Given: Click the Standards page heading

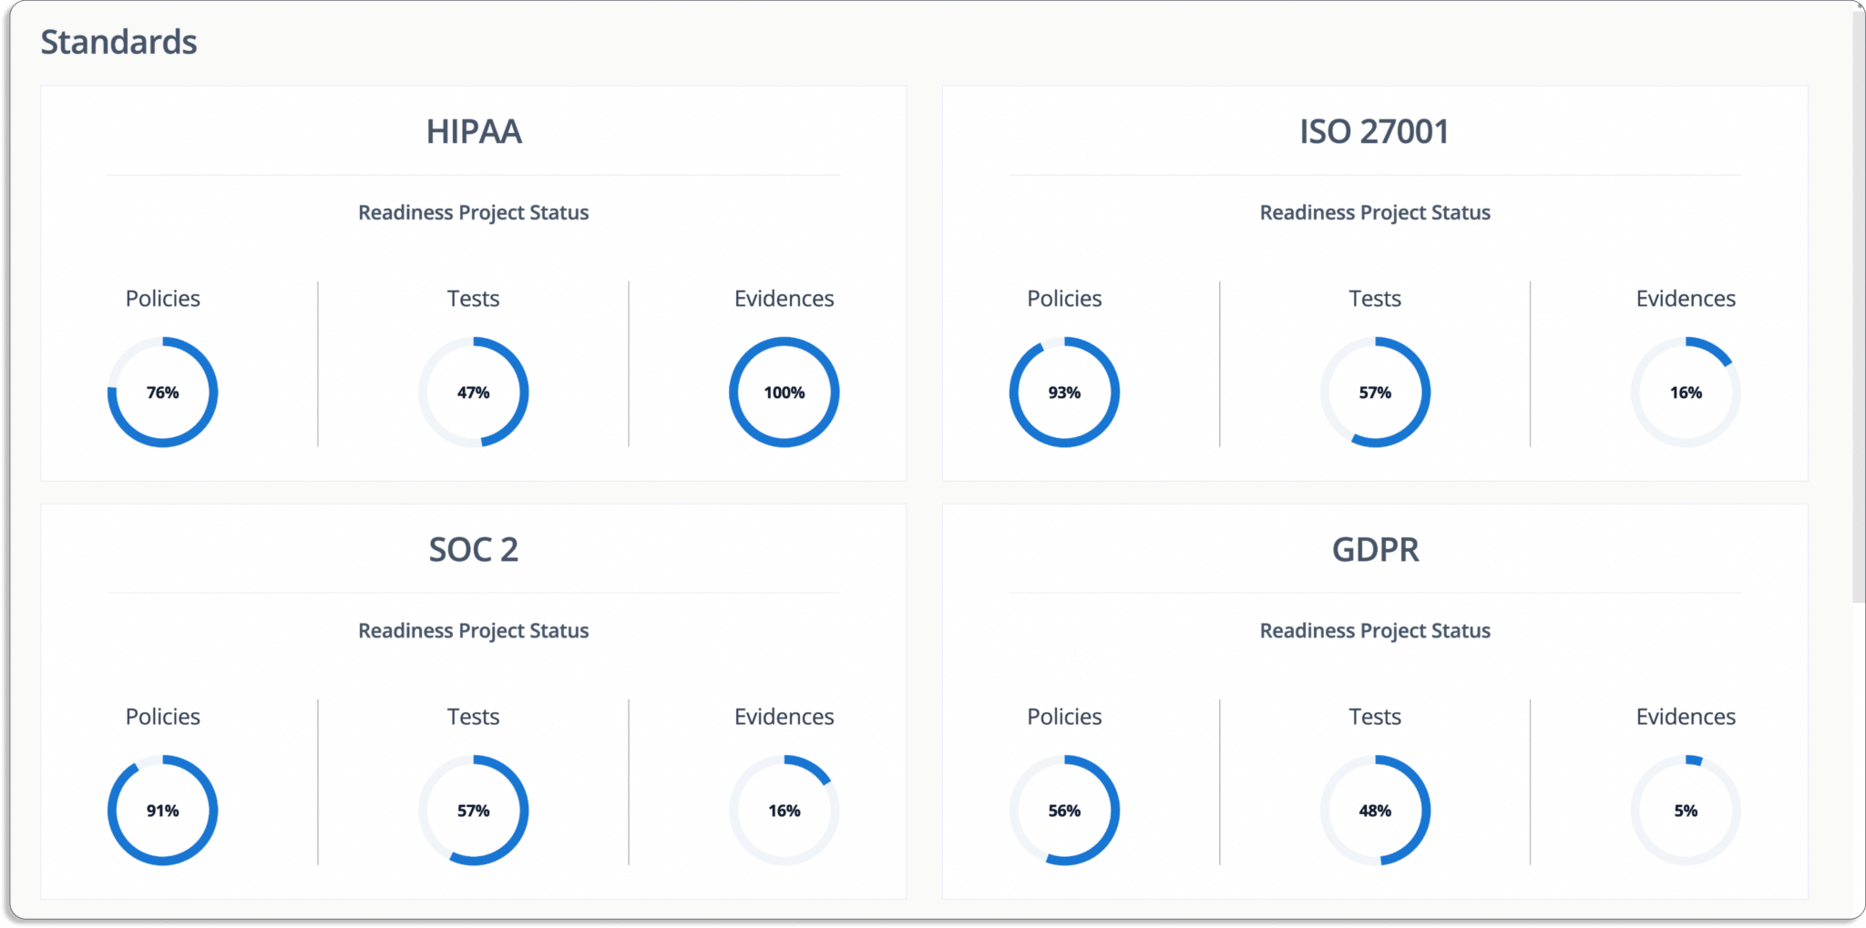Looking at the screenshot, I should pyautogui.click(x=118, y=42).
